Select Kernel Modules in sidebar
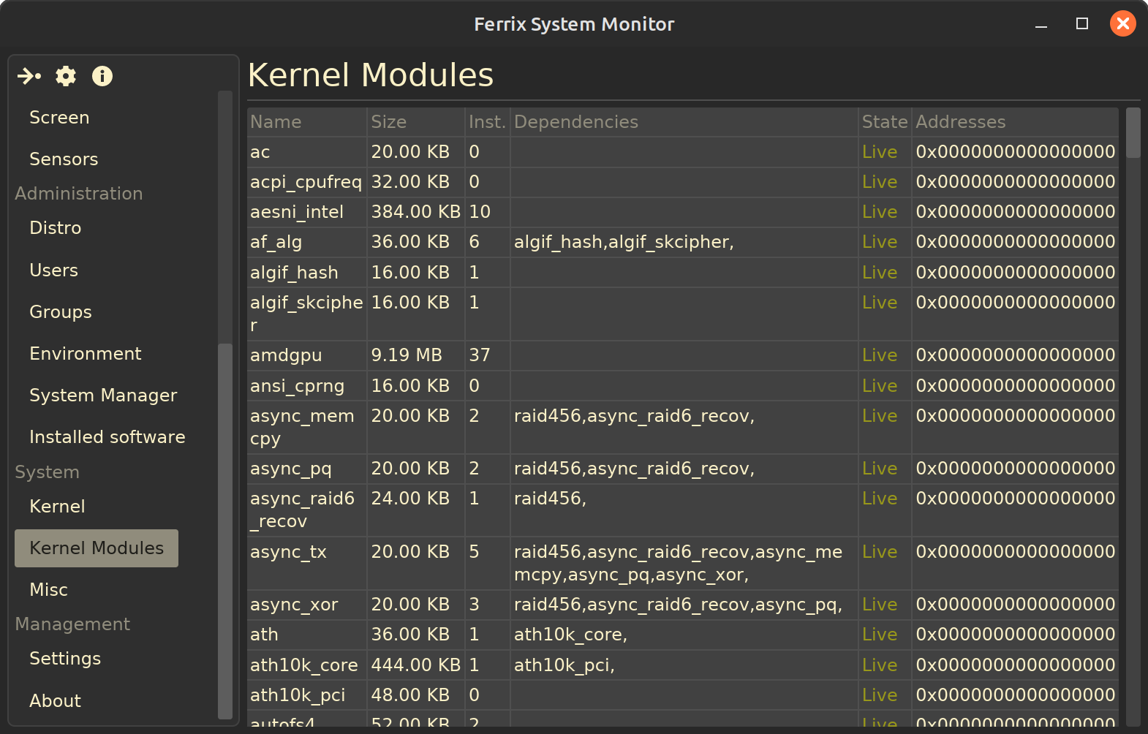 click(97, 548)
